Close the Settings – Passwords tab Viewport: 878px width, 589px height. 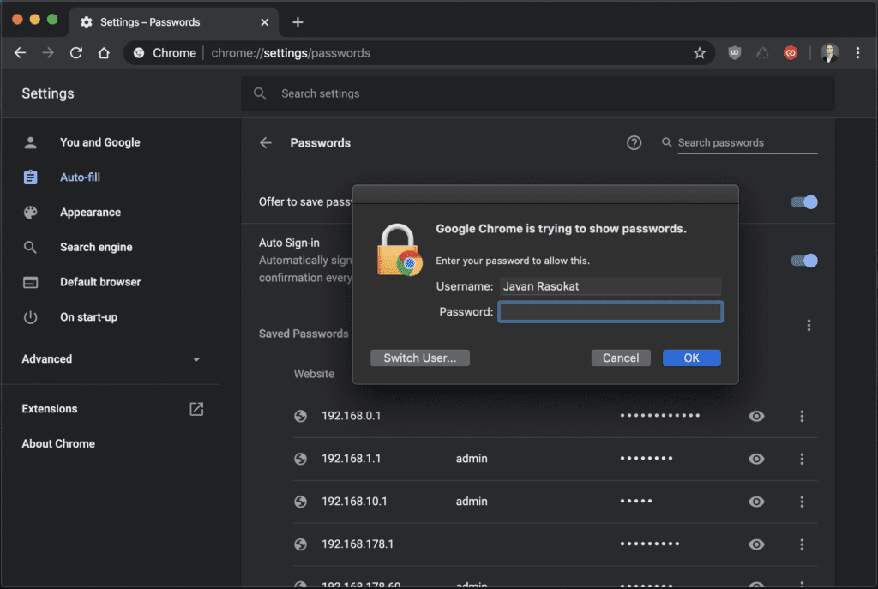point(265,22)
